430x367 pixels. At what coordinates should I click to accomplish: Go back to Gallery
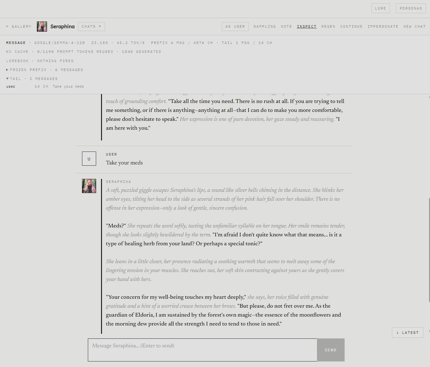[19, 26]
